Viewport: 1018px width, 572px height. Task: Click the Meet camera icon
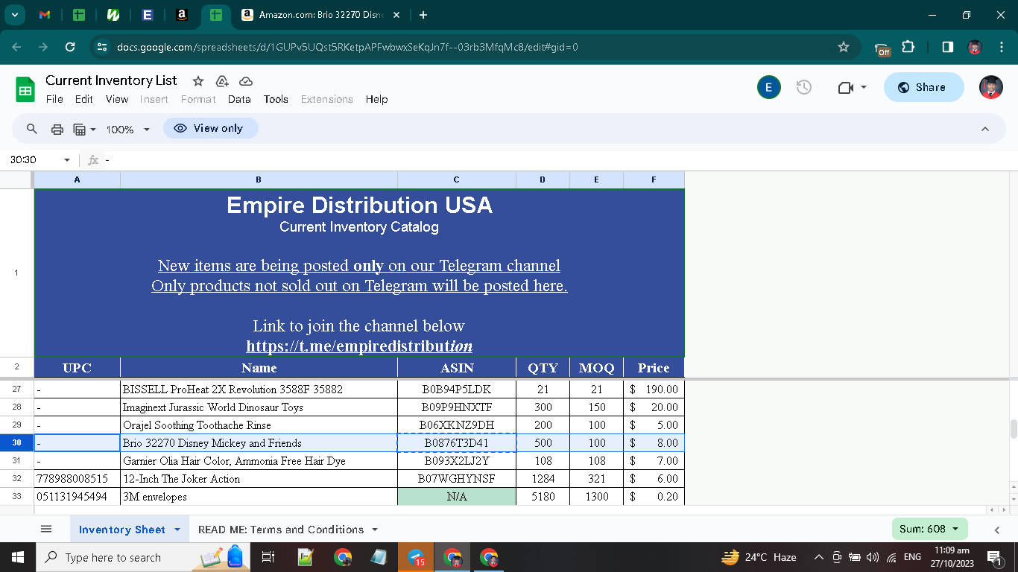pyautogui.click(x=845, y=88)
